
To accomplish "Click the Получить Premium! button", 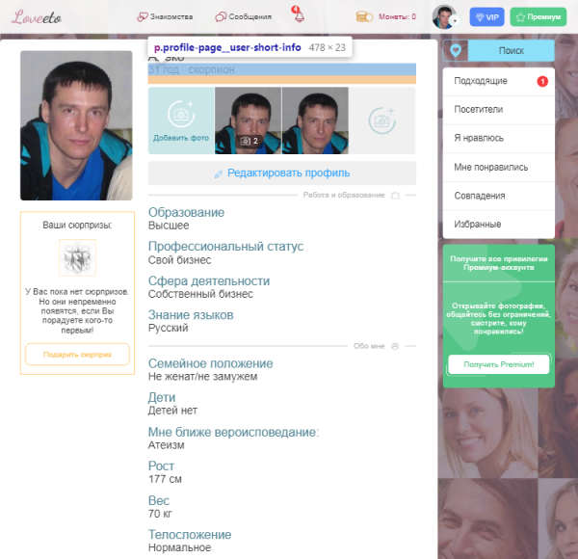I will tap(498, 363).
